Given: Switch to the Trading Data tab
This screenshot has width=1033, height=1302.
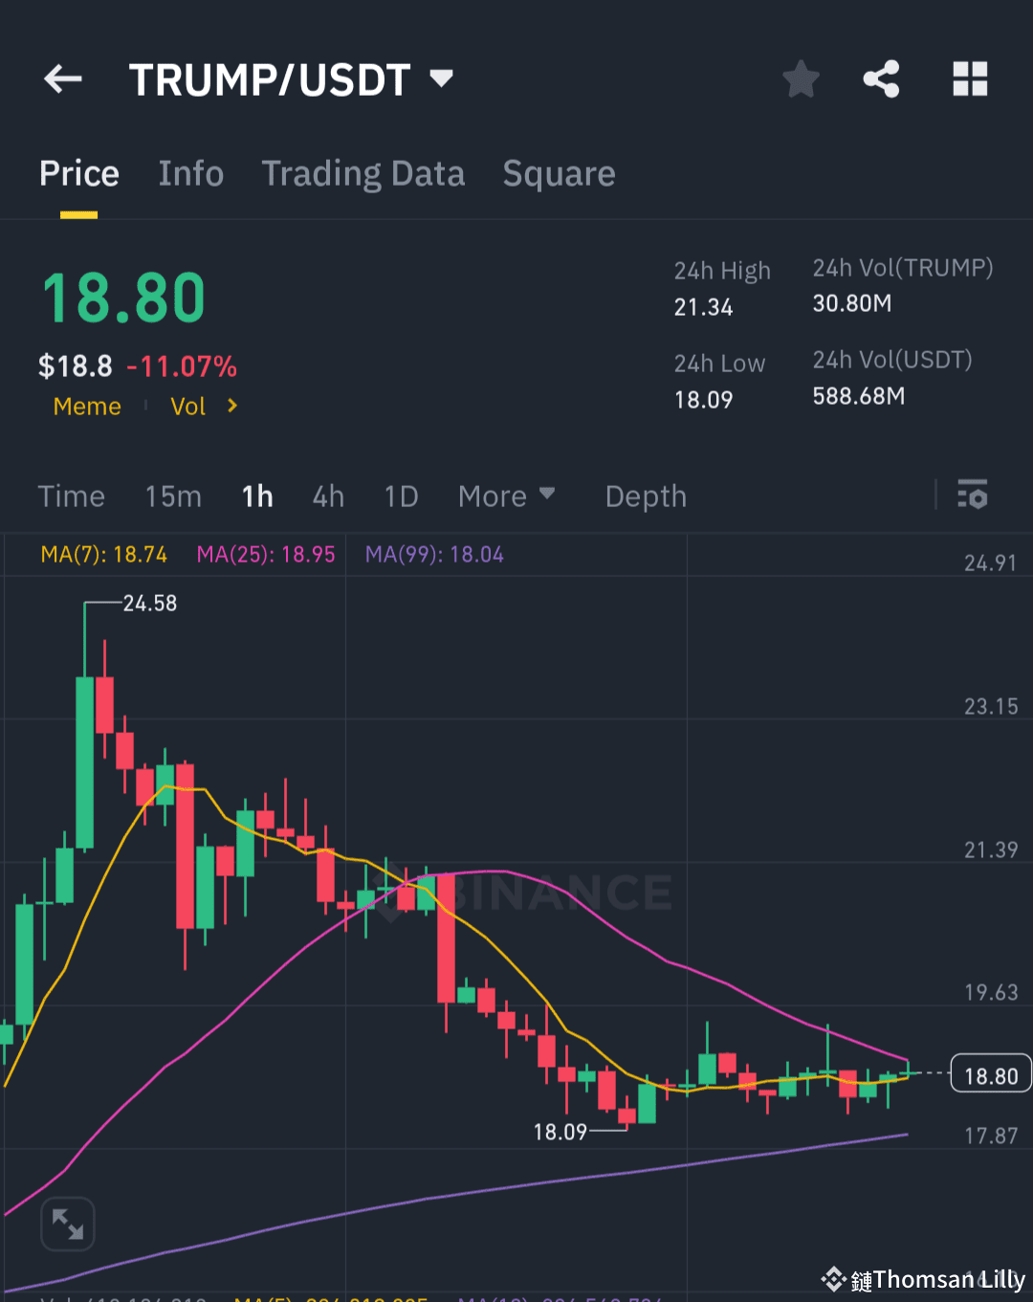Looking at the screenshot, I should [363, 173].
